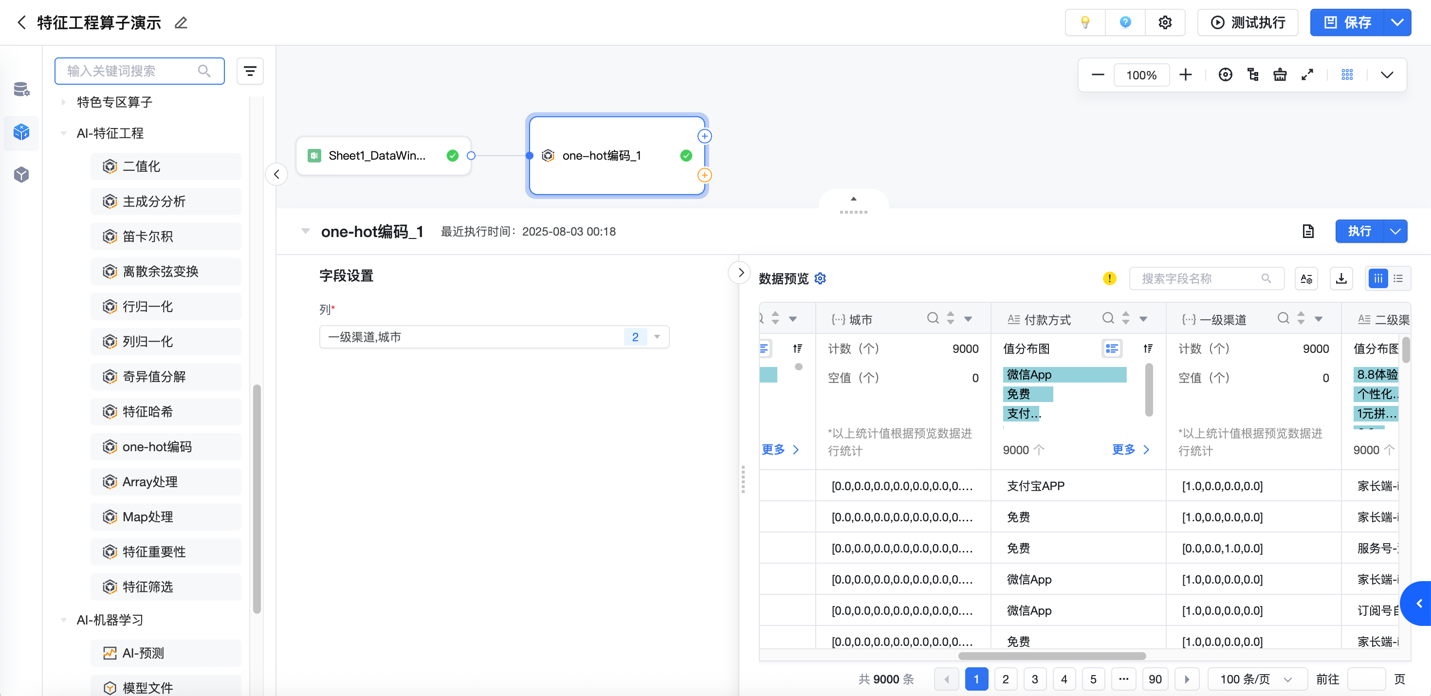Image resolution: width=1431 pixels, height=696 pixels.
Task: Collapse the AI-机器学习 category
Action: click(x=63, y=620)
